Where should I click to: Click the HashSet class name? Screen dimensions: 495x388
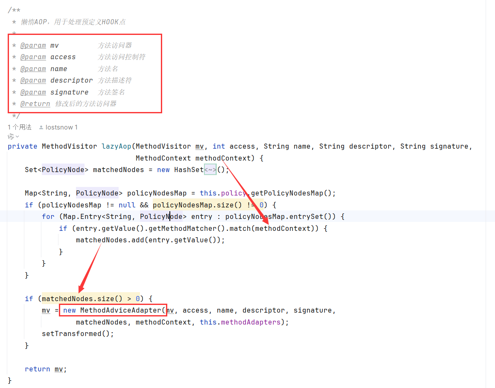tap(189, 170)
